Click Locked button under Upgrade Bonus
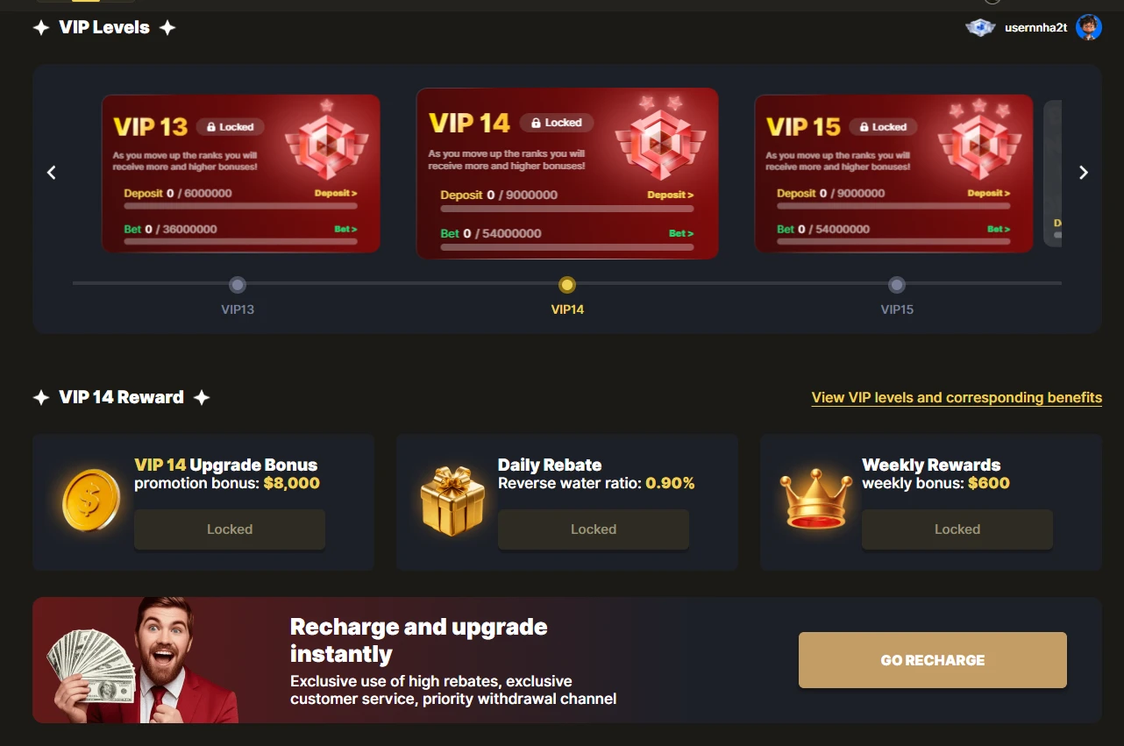 pyautogui.click(x=230, y=529)
